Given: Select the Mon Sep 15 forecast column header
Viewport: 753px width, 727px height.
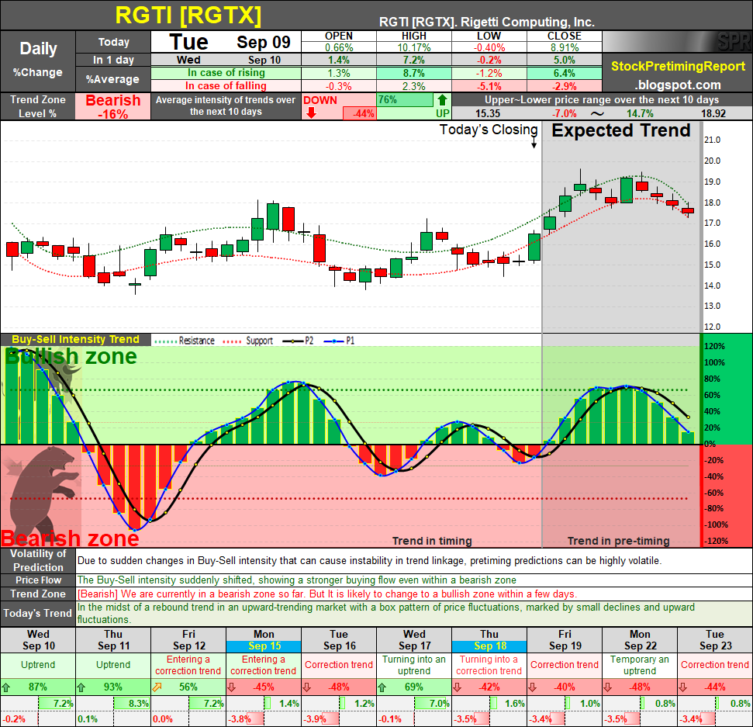Looking at the screenshot, I should [264, 640].
